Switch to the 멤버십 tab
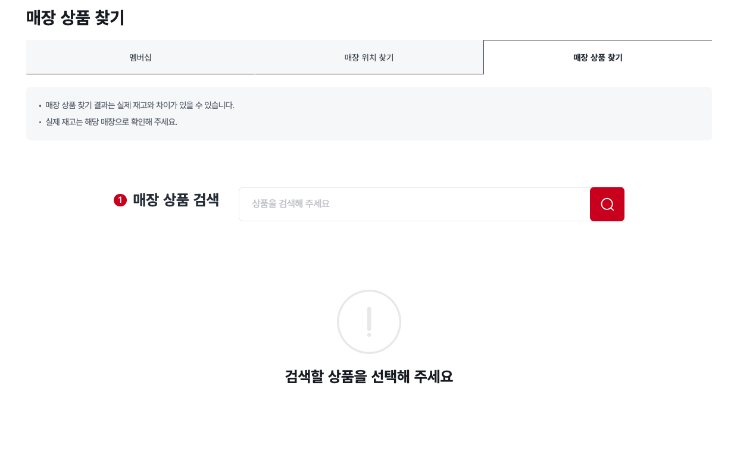The height and width of the screenshot is (464, 737). tap(140, 57)
